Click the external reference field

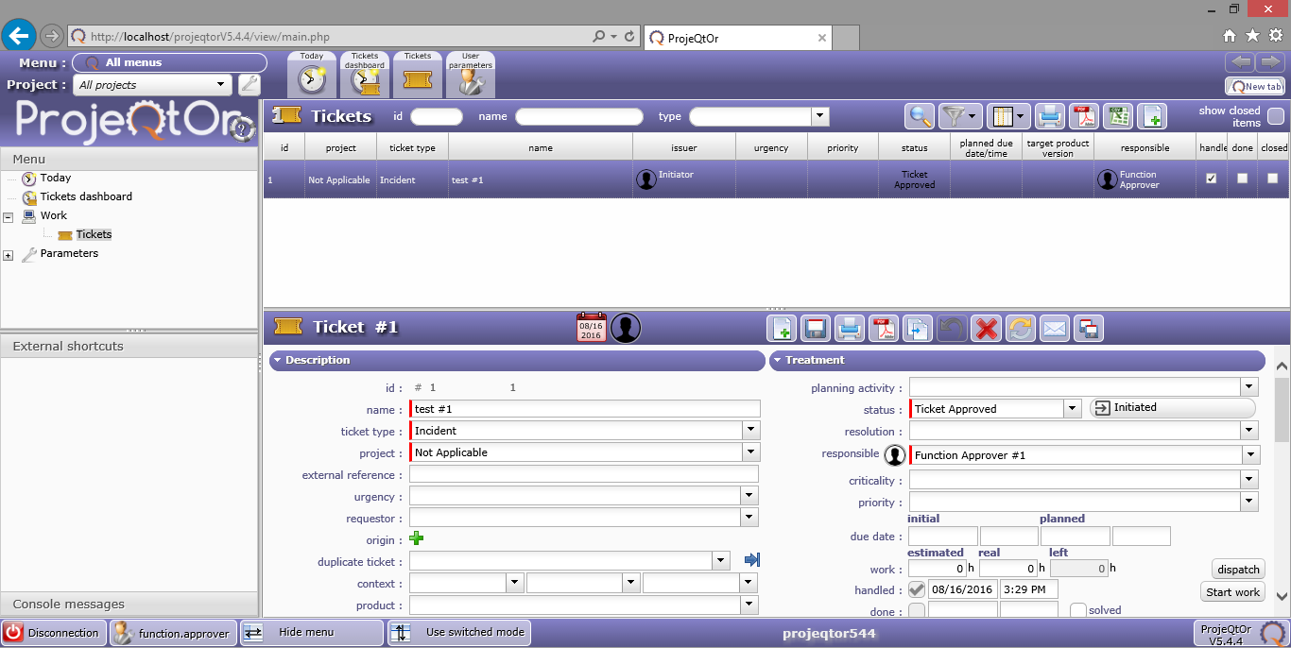(584, 474)
